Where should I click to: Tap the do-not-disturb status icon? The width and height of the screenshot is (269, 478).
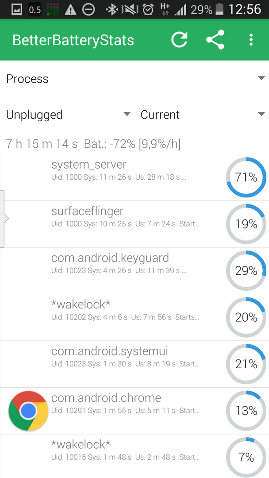click(88, 10)
